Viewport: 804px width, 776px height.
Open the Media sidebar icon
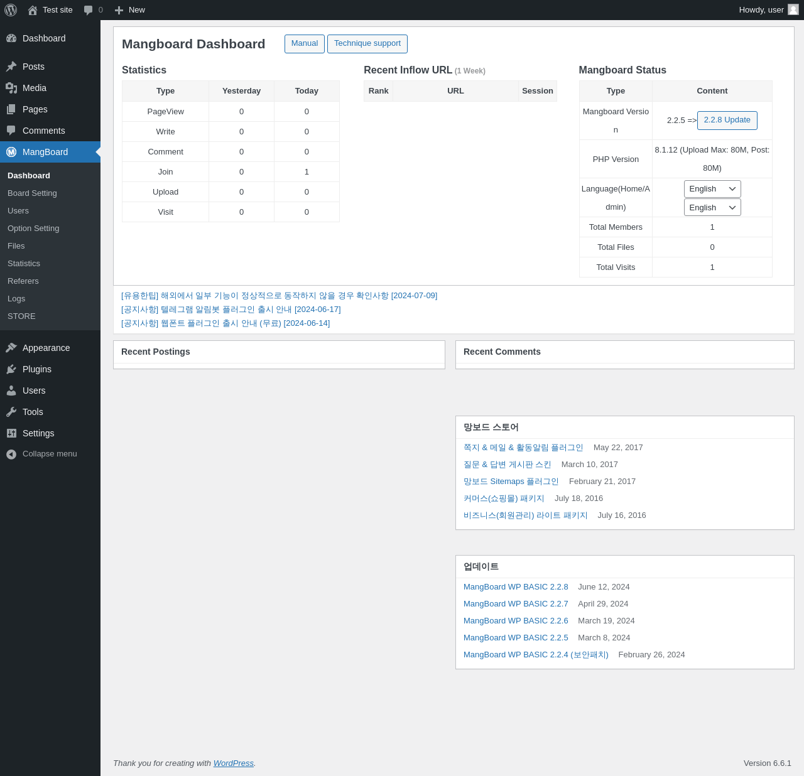tap(11, 88)
